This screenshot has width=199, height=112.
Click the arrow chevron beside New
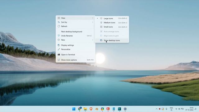[x=93, y=40]
